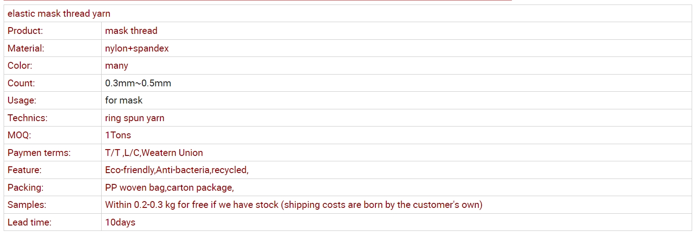The height and width of the screenshot is (235, 698).
Task: Click the 'mask thread' product value
Action: [x=131, y=31]
